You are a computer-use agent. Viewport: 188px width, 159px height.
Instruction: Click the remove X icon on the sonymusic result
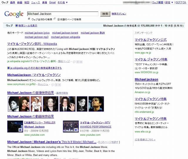point(60,85)
